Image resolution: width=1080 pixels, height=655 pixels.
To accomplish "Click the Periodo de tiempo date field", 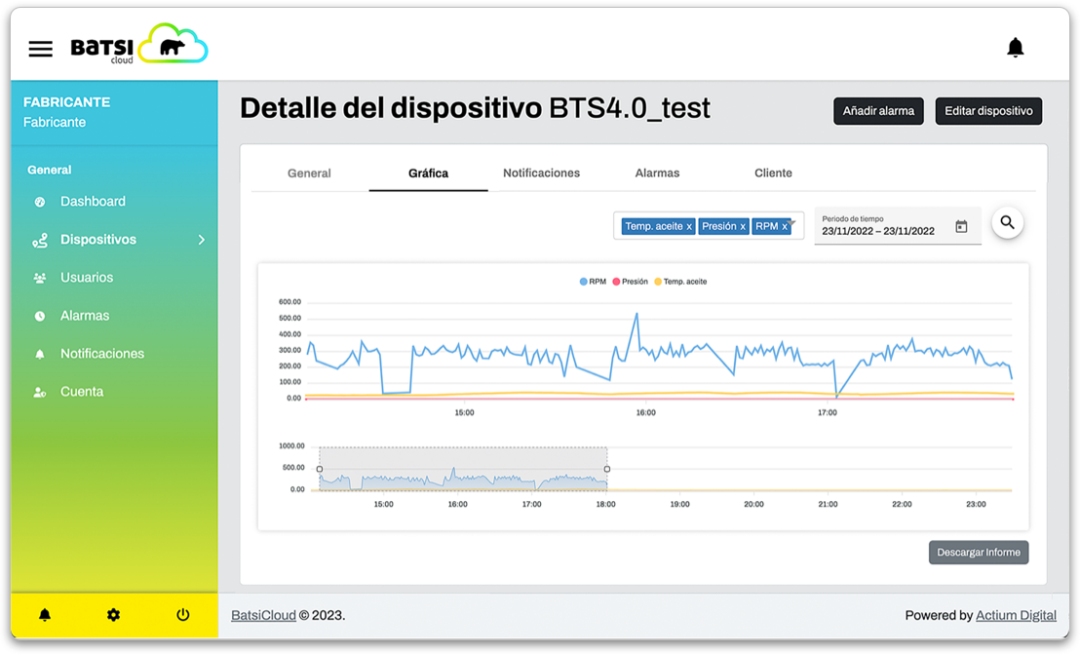I will coord(882,231).
